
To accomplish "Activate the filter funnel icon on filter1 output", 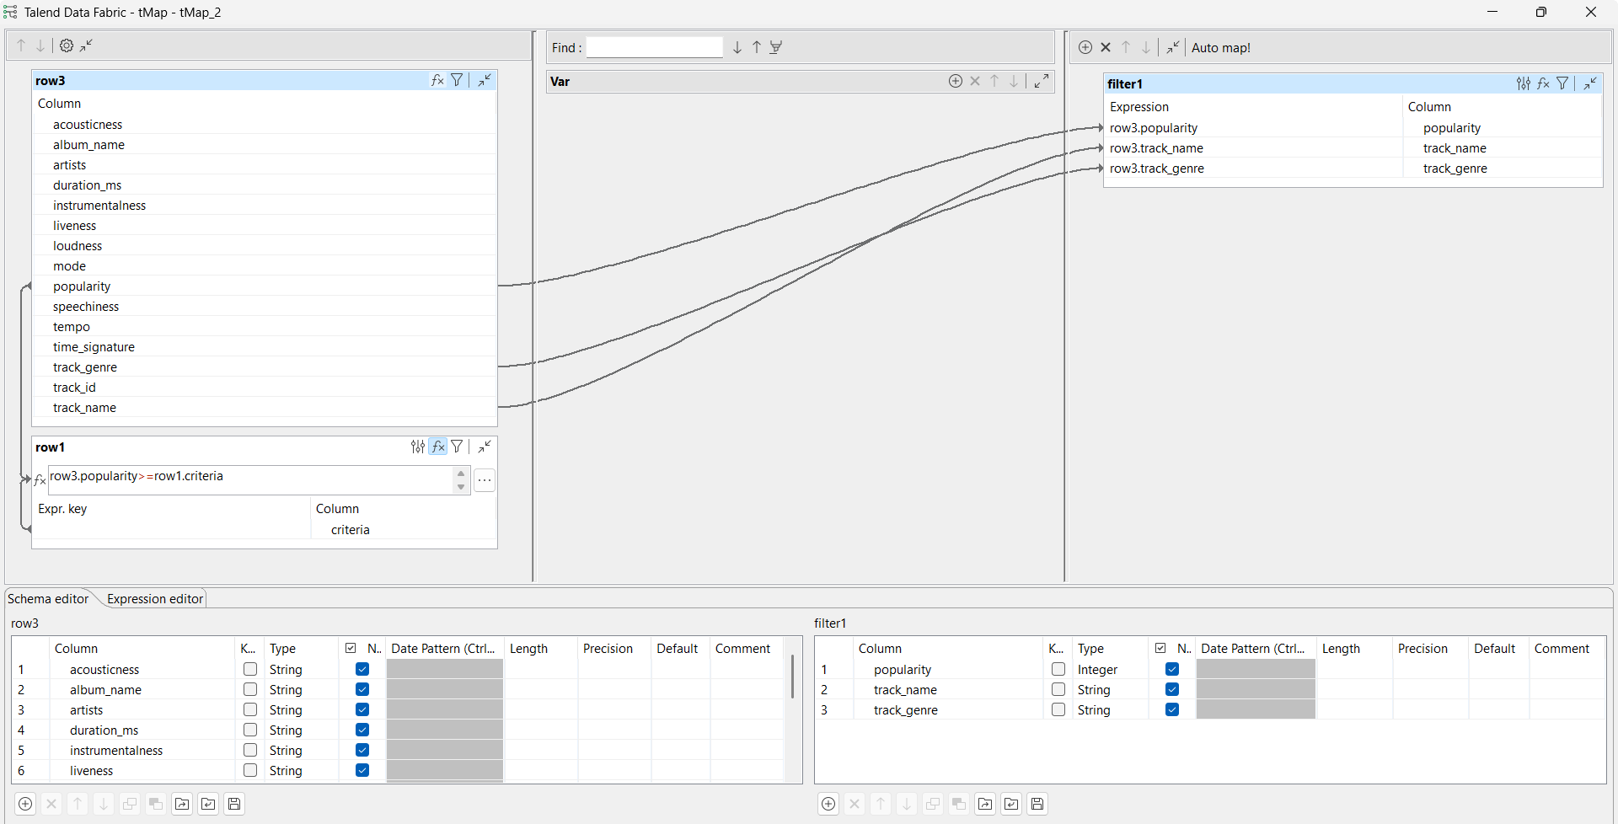I will [x=1562, y=83].
